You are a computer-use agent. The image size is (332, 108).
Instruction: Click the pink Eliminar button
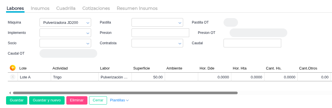click(77, 100)
